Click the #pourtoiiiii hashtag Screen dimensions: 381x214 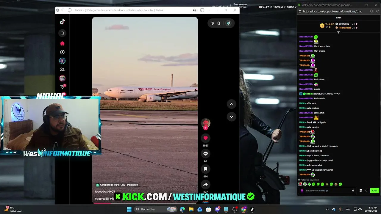[102, 199]
